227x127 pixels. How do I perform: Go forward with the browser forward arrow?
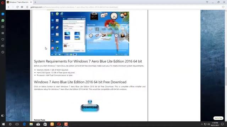click(13, 7)
